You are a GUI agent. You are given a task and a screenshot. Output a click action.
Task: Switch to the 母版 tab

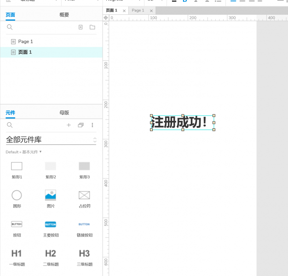pyautogui.click(x=64, y=113)
